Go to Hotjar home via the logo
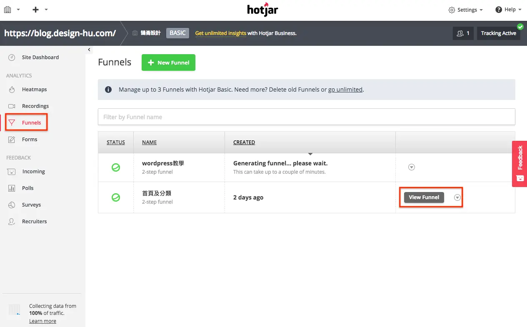 (x=262, y=9)
